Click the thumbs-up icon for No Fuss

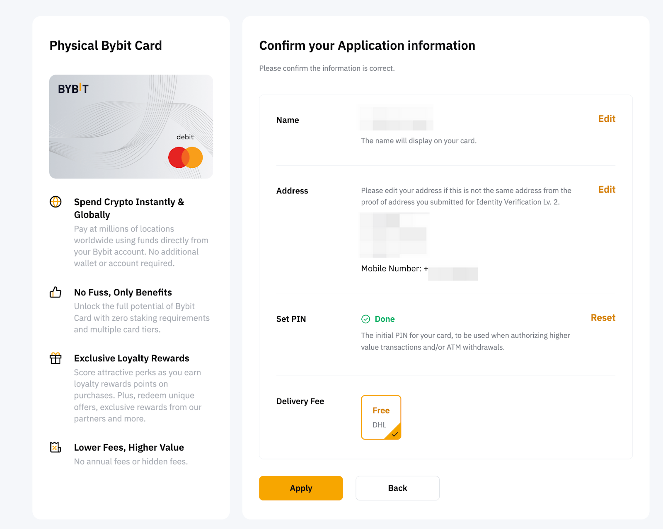pos(56,292)
